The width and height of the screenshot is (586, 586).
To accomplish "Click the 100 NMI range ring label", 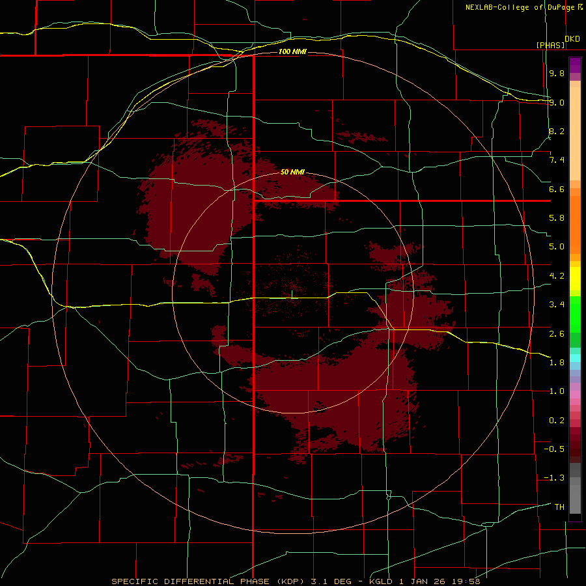I will (292, 51).
